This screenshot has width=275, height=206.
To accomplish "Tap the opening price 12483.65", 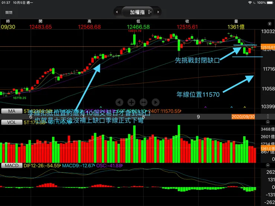I will pos(41,27).
